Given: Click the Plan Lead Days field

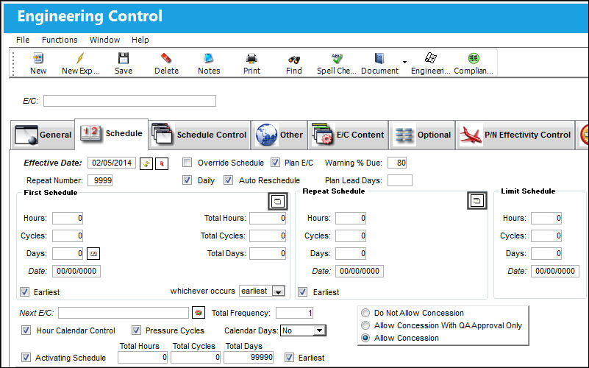Looking at the screenshot, I should pyautogui.click(x=400, y=180).
